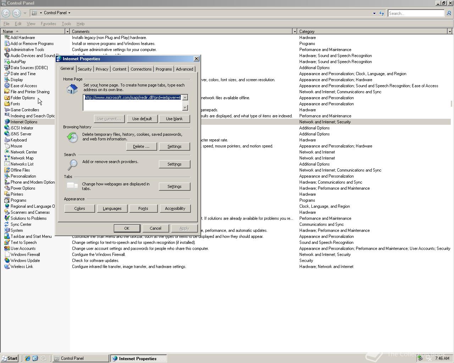Click the Fonts folder icon
Screen dimensions: 454x363
tap(7, 104)
